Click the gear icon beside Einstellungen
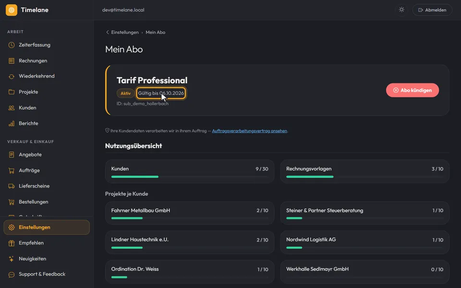The height and width of the screenshot is (288, 461). coord(12,228)
